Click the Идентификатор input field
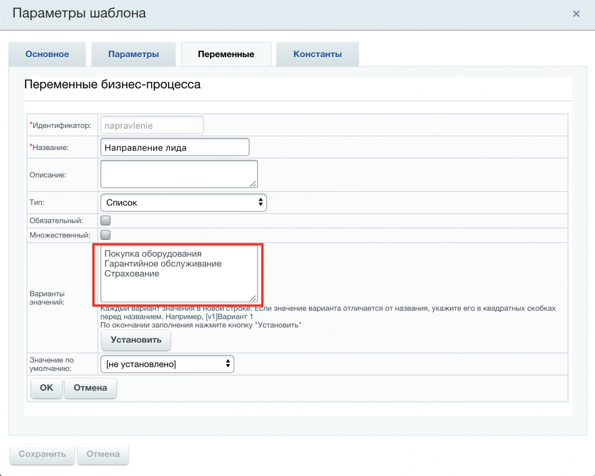Screen dimensions: 595x476 tap(152, 126)
